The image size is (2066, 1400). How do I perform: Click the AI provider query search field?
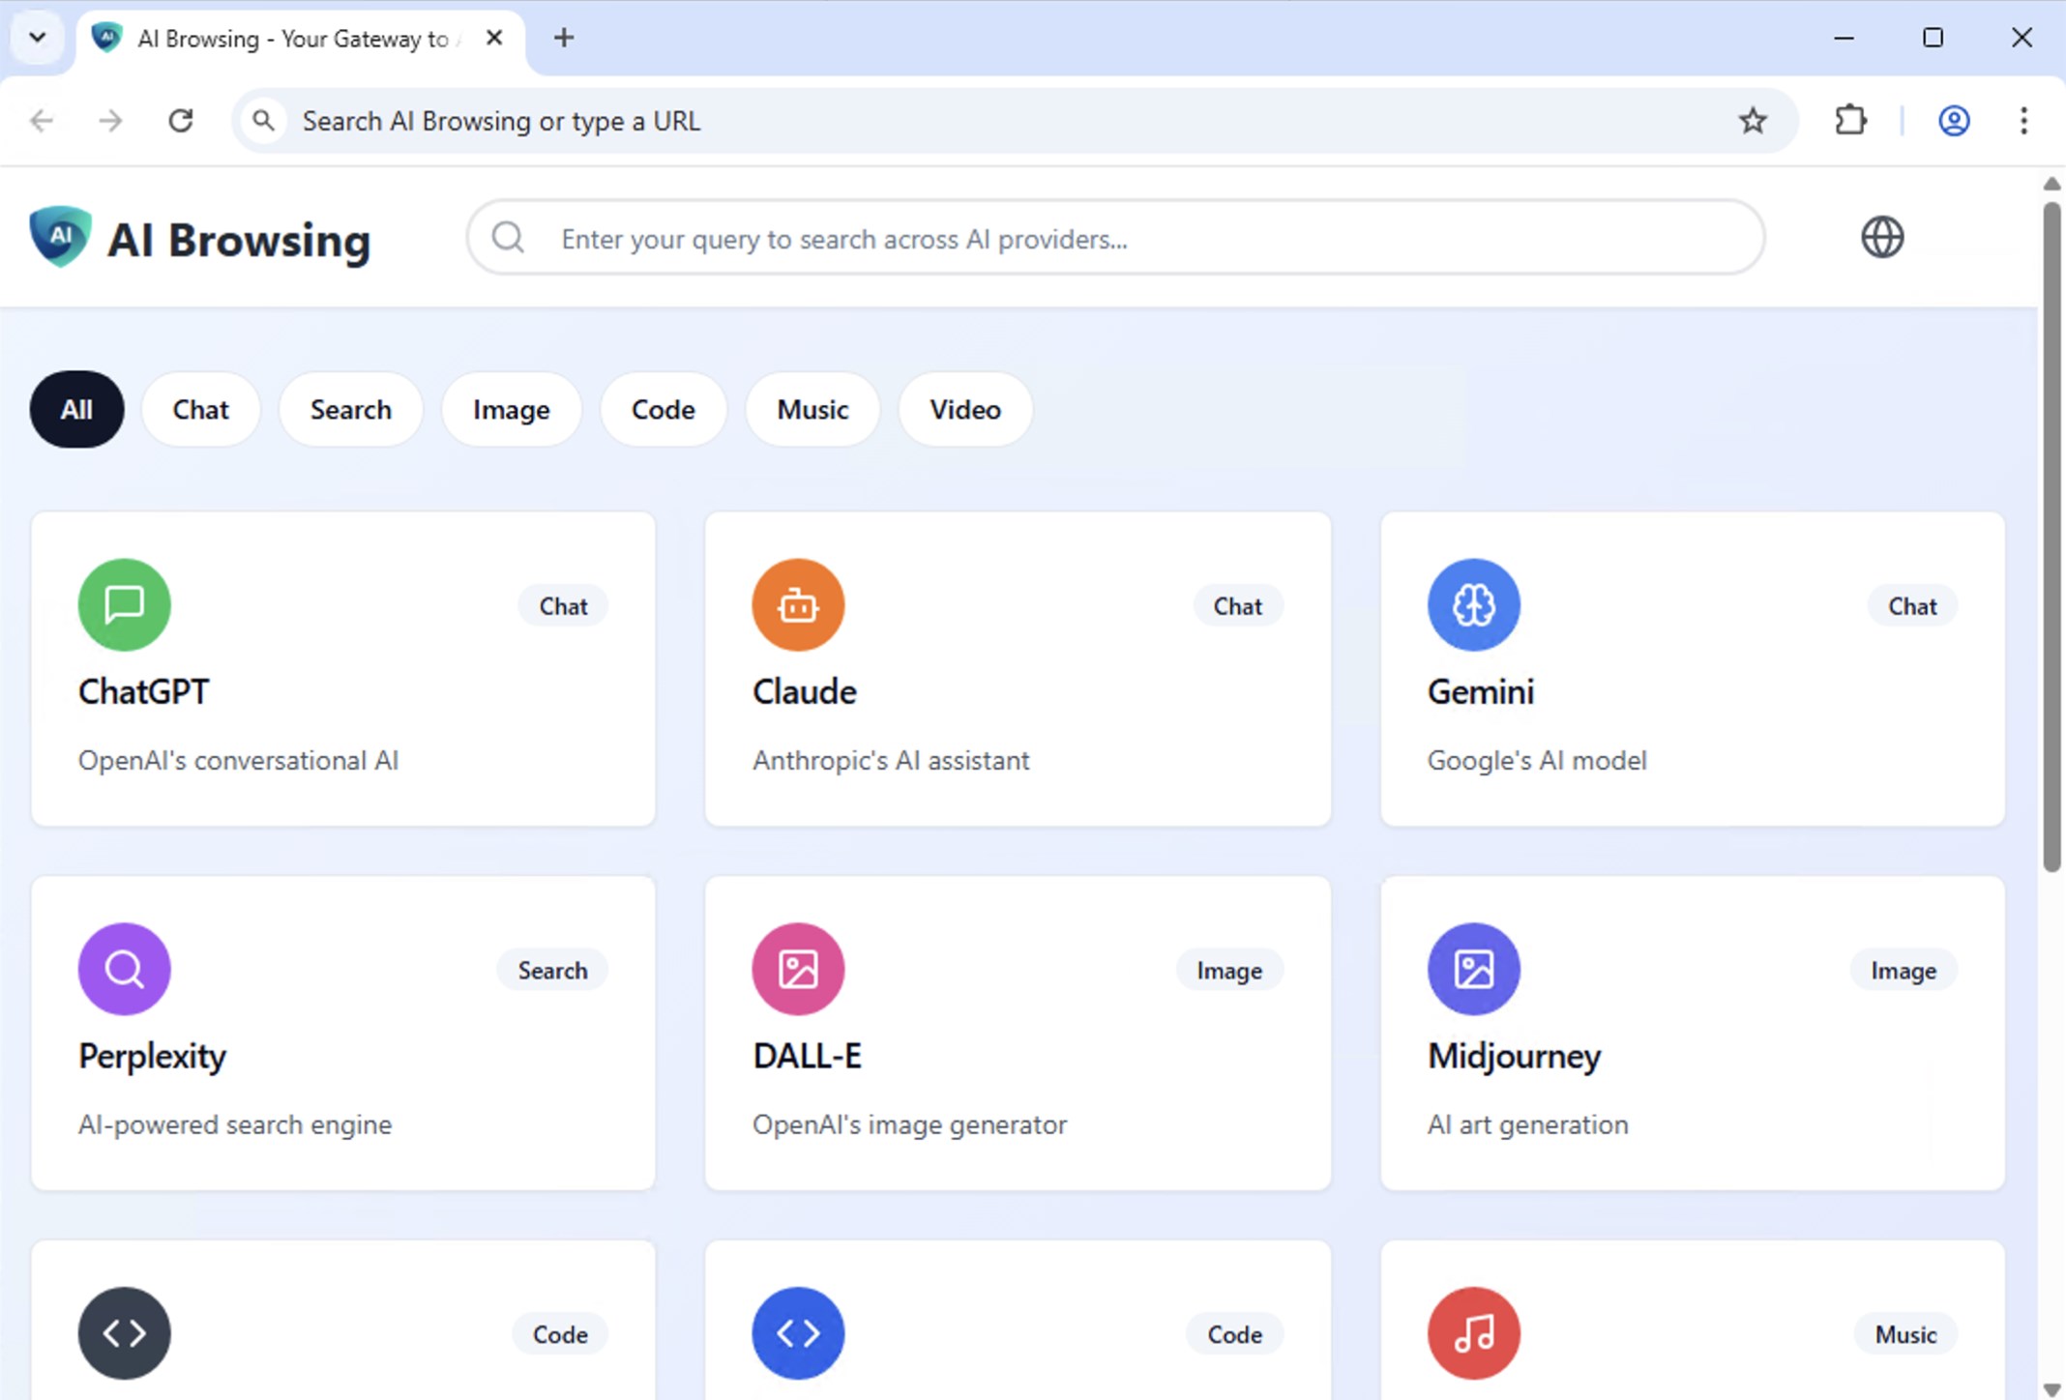click(x=1115, y=238)
